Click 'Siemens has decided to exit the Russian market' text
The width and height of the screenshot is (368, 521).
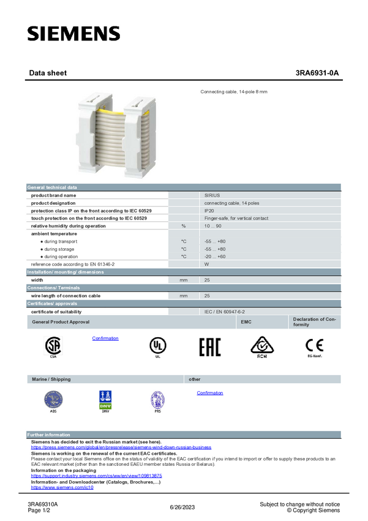click(x=96, y=442)
